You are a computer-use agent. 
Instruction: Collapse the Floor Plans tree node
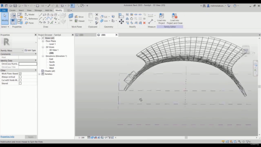tap(43, 41)
